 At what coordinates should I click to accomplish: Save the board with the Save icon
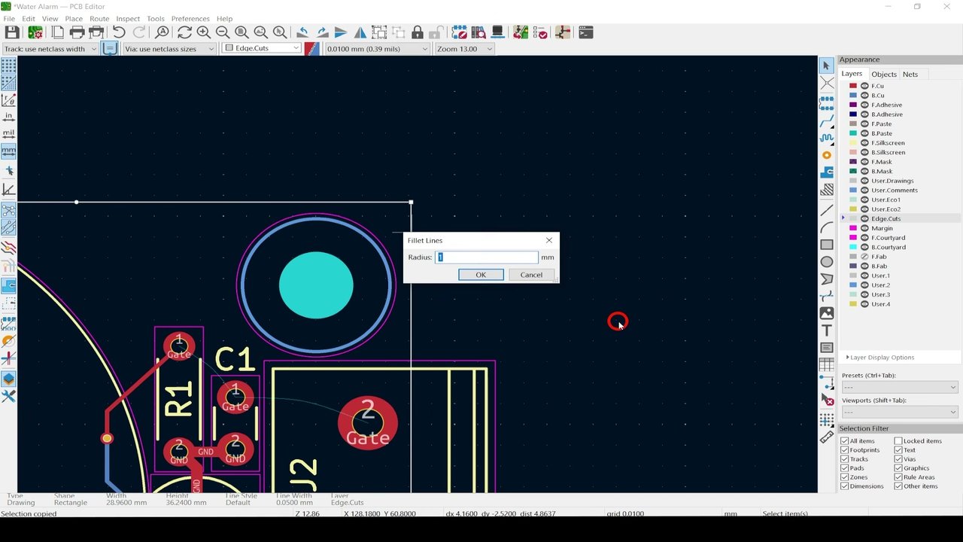click(x=12, y=32)
